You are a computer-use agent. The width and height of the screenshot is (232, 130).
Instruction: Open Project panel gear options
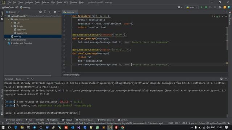(x=55, y=12)
